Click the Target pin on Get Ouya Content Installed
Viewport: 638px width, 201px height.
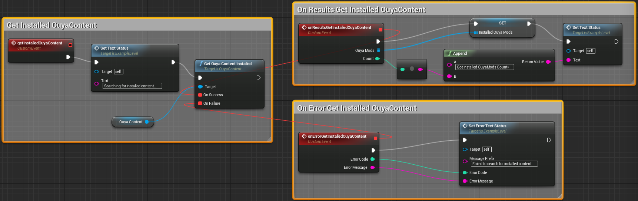click(200, 87)
